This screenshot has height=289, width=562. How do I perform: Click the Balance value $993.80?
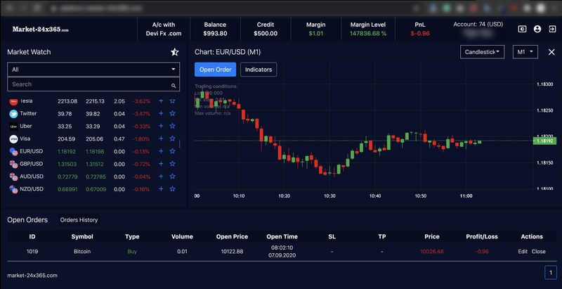click(x=215, y=34)
